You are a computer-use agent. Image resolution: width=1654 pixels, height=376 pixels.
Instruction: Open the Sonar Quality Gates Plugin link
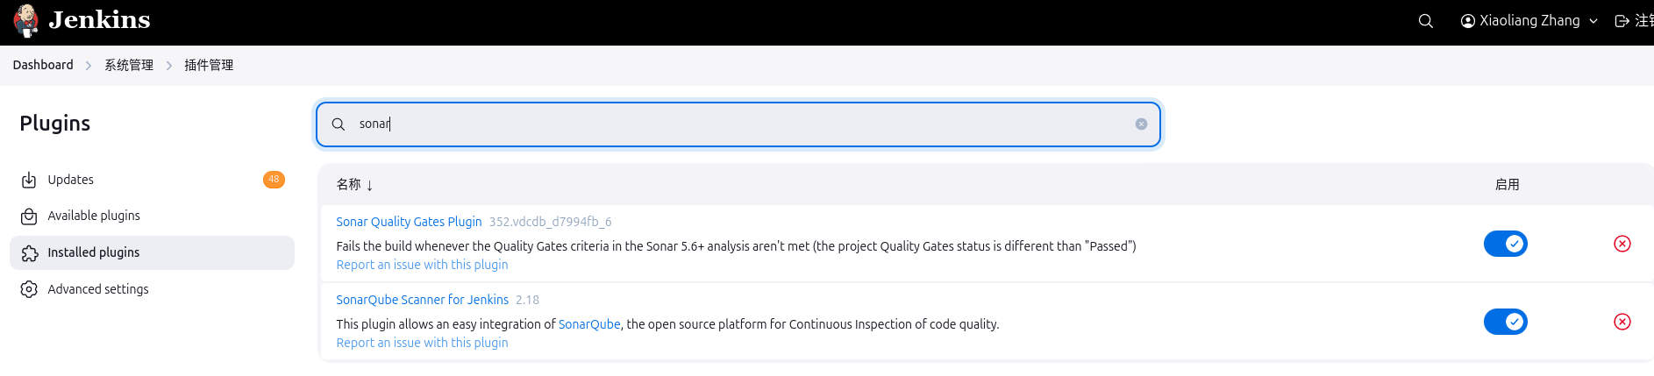(x=409, y=222)
